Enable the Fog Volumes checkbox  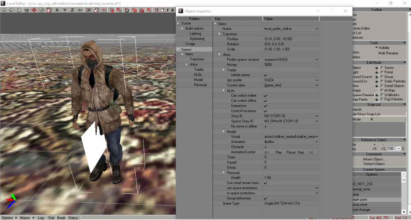[x=382, y=99]
